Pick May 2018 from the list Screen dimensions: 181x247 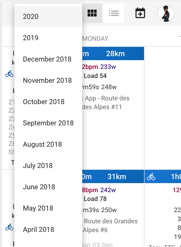pos(48,208)
